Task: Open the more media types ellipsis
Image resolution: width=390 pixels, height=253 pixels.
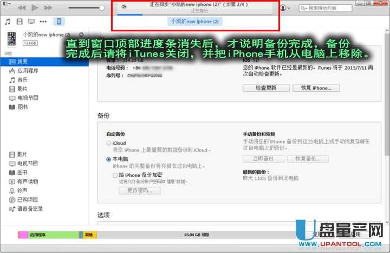Action: 43,22
